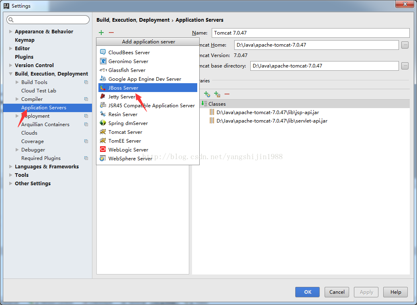Image resolution: width=417 pixels, height=305 pixels.
Task: Click the project-level icon beside Compiler
Action: click(86, 99)
